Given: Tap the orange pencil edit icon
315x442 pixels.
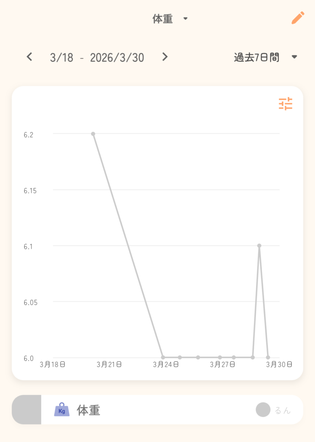Looking at the screenshot, I should (298, 18).
